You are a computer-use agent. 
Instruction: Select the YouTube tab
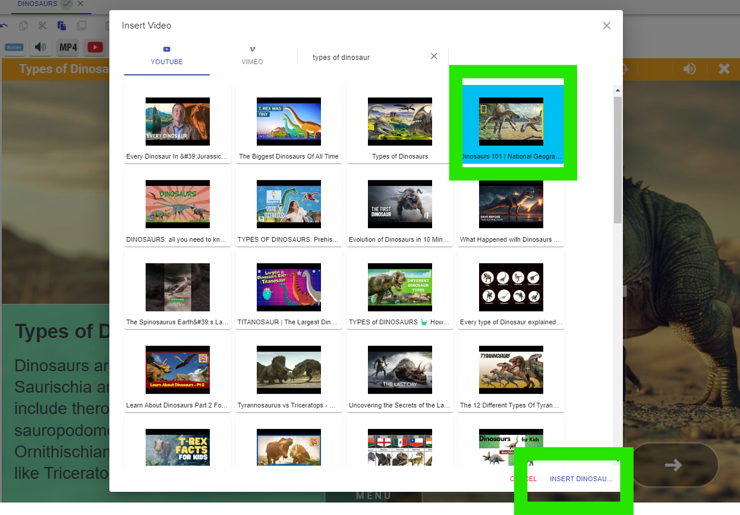(x=166, y=56)
